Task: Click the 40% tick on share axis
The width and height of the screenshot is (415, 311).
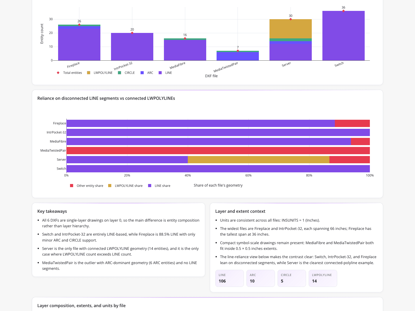Action: point(188,175)
